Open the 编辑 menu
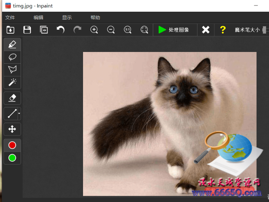Screen dimensions: 269x202 coord(39,18)
